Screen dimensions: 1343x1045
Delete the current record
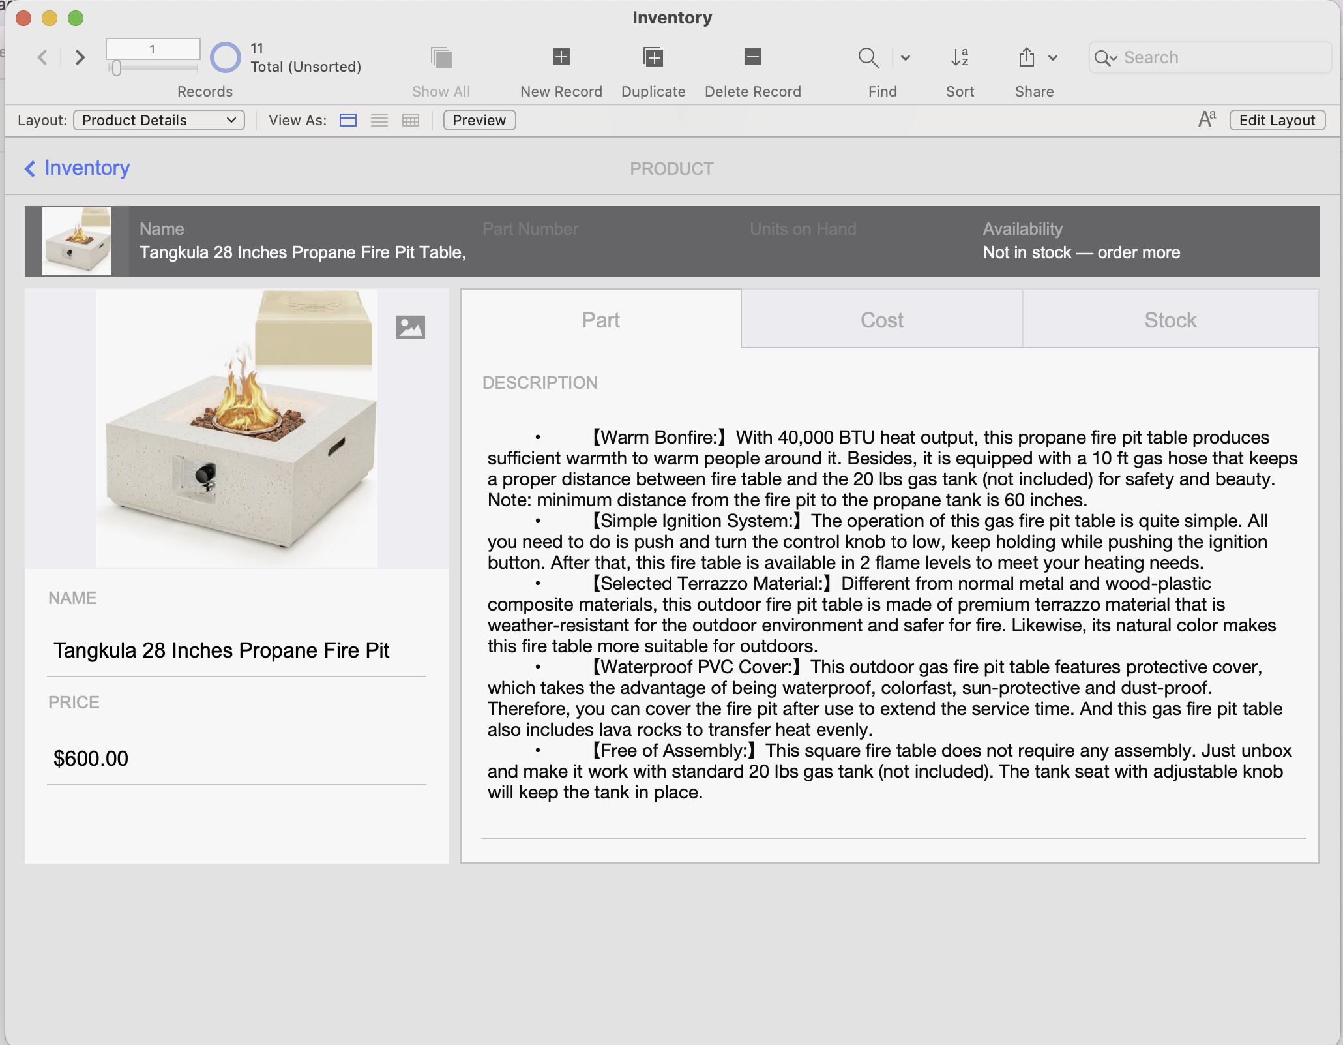753,57
